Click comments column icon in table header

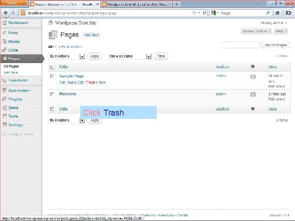[x=253, y=66]
